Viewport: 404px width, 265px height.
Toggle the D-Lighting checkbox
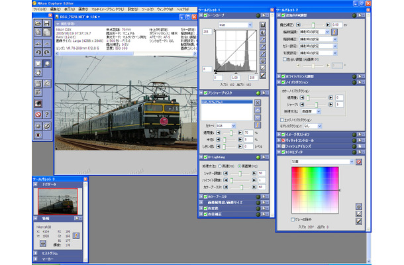[x=205, y=157]
